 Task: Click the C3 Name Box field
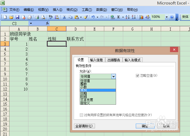point(14,23)
